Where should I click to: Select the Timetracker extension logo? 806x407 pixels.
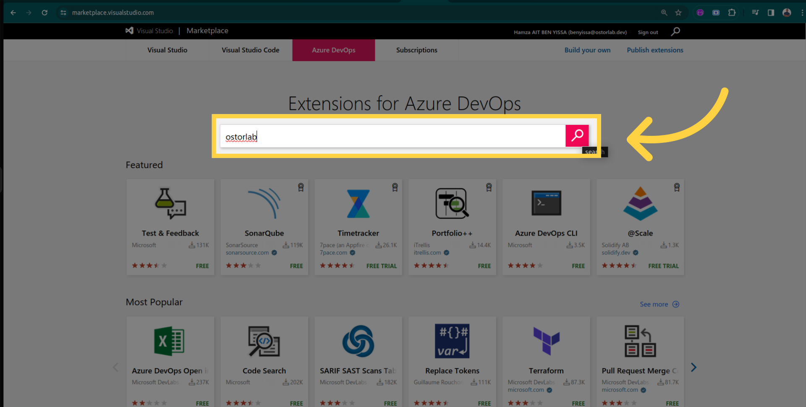coord(358,204)
